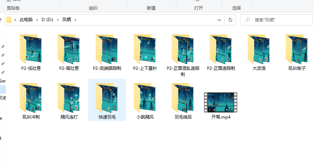This screenshot has height=168, width=314.
Task: Click the 大波浪 file name text
Action: [259, 68]
